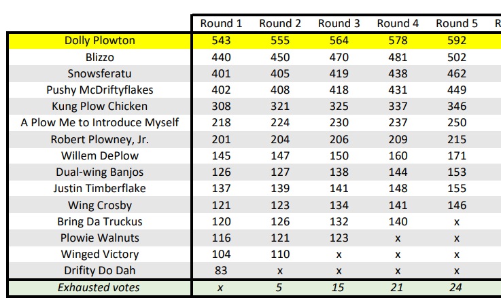This screenshot has height=298, width=501.
Task: Click the Snowsferatu row label
Action: pyautogui.click(x=100, y=73)
